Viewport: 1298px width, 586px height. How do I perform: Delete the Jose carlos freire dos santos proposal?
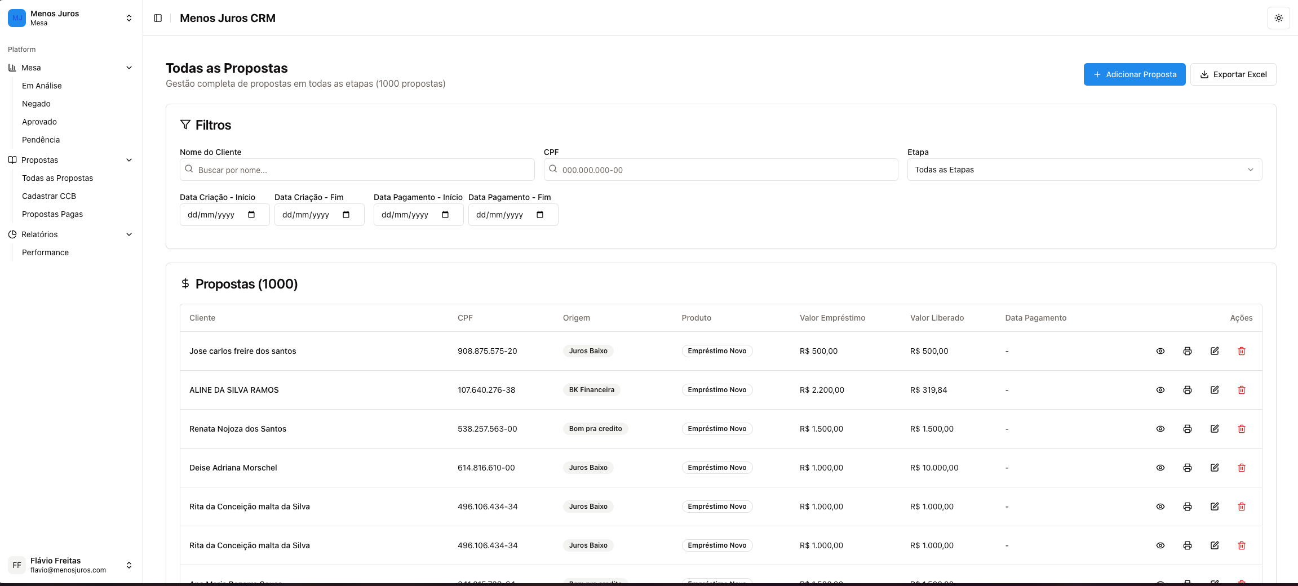(1242, 351)
